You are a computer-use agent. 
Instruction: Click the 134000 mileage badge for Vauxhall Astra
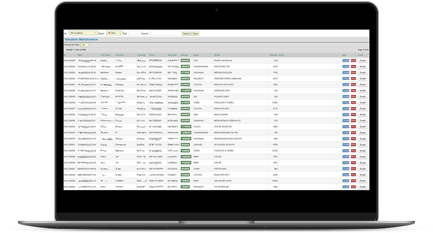(x=186, y=91)
